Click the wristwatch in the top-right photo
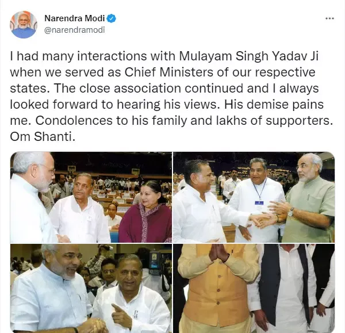The image size is (345, 333). coord(291,212)
